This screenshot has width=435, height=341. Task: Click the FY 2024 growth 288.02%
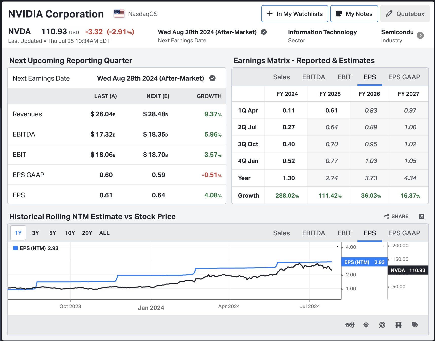(287, 196)
